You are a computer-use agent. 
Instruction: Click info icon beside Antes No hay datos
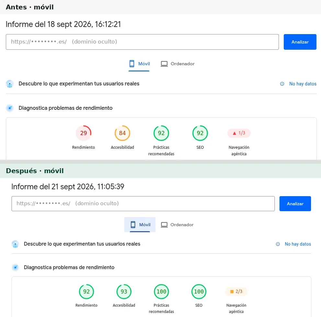(282, 84)
